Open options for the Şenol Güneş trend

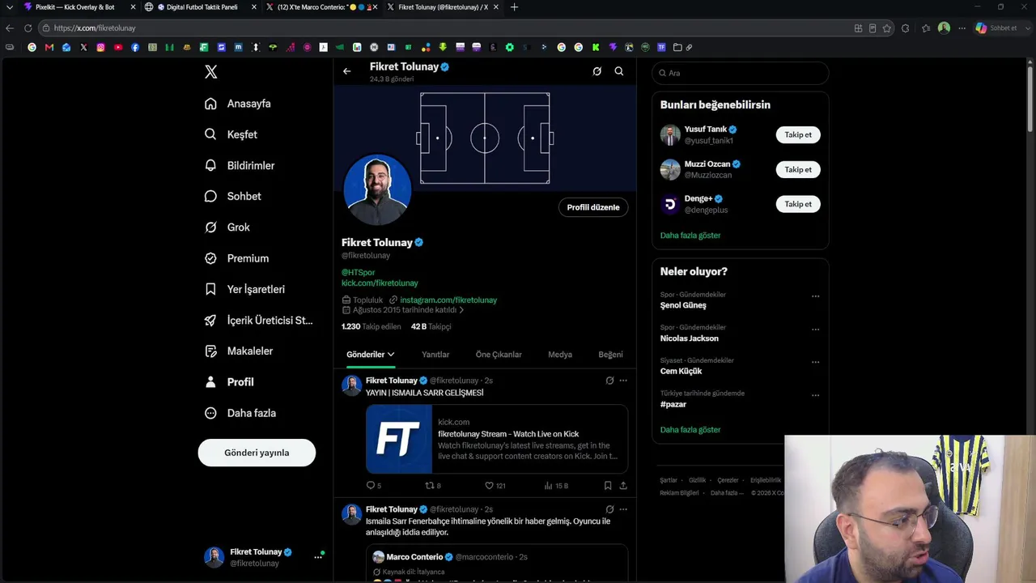pyautogui.click(x=815, y=296)
